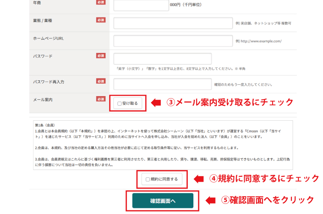323x214 pixels.
Task: Click the ホームページURL row label
Action: (48, 38)
